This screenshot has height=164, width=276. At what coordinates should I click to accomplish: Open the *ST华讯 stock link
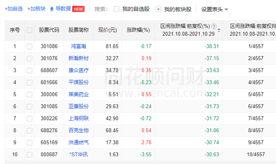pos(78,155)
